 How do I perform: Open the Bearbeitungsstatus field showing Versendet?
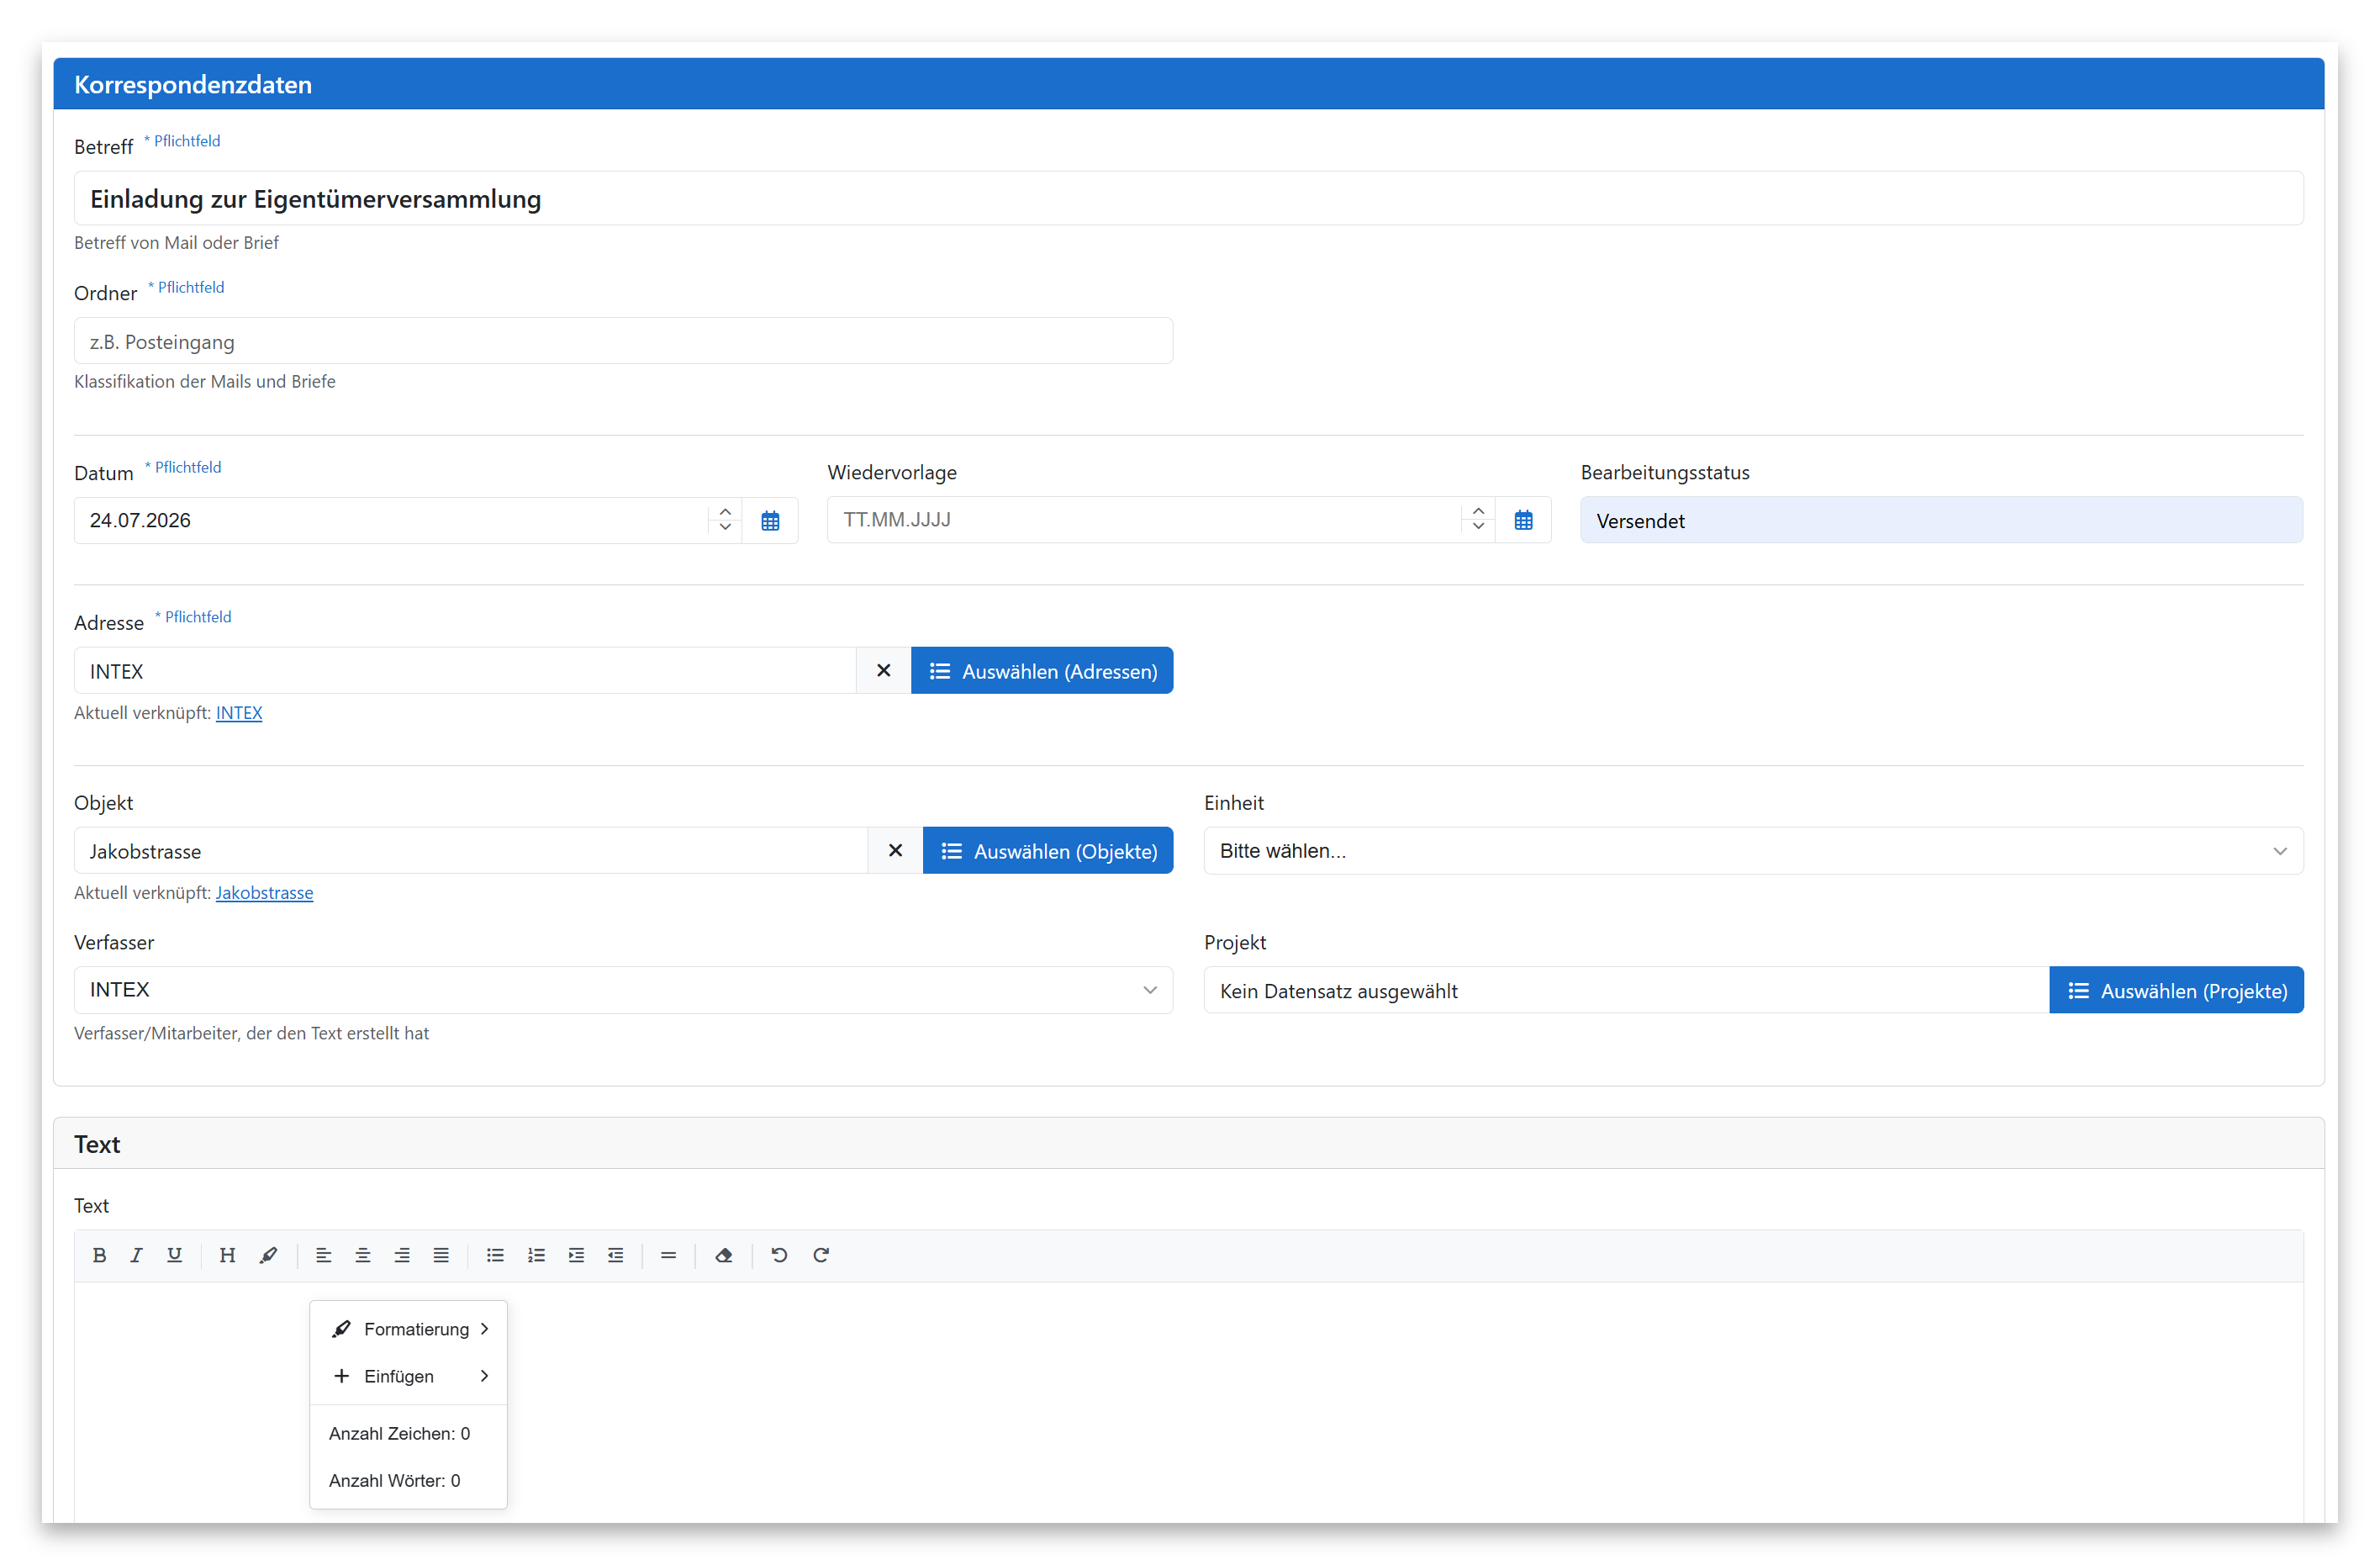pyautogui.click(x=1941, y=520)
